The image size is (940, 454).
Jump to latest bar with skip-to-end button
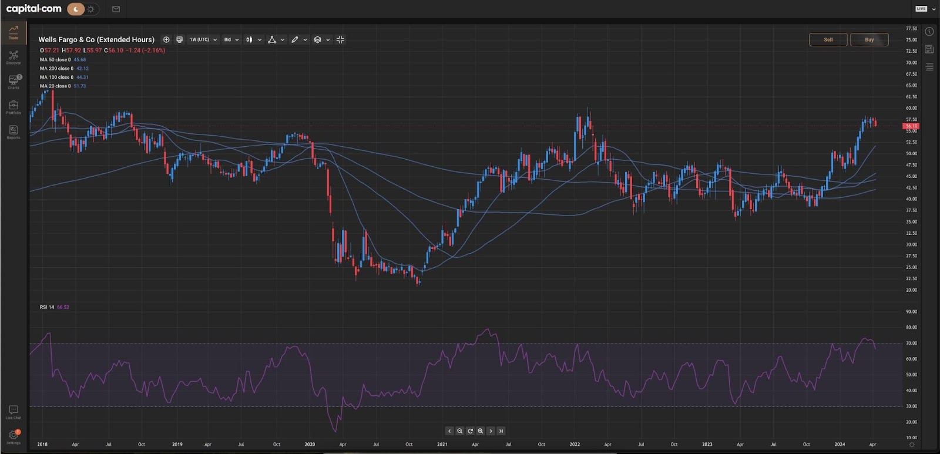point(501,431)
